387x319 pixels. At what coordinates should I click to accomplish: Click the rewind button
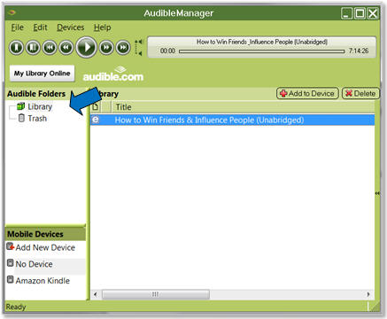coord(66,47)
